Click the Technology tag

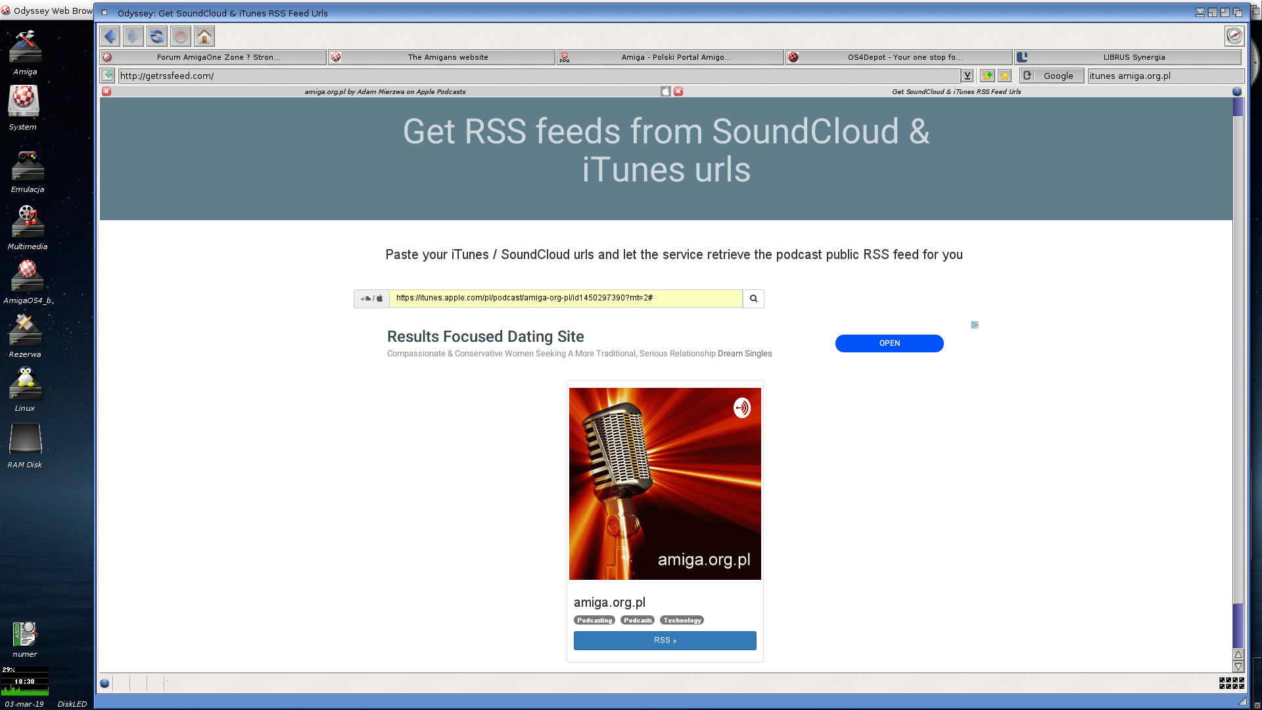coord(682,620)
